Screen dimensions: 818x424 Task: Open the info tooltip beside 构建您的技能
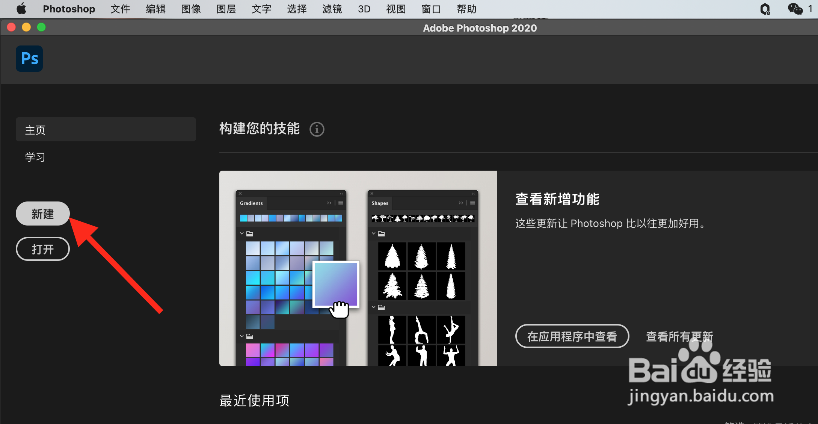pos(317,129)
